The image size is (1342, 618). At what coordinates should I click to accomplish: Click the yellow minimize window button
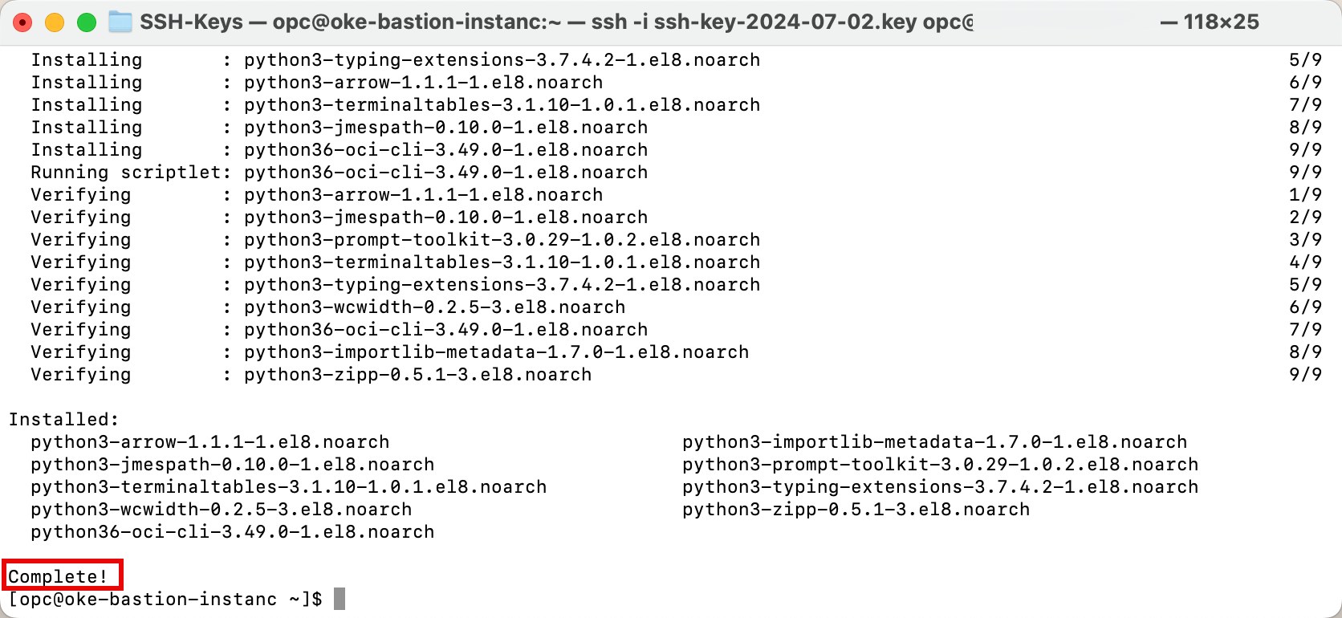pos(55,22)
